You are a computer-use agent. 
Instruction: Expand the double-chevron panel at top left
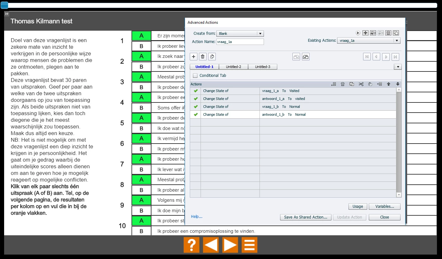(x=7, y=14)
